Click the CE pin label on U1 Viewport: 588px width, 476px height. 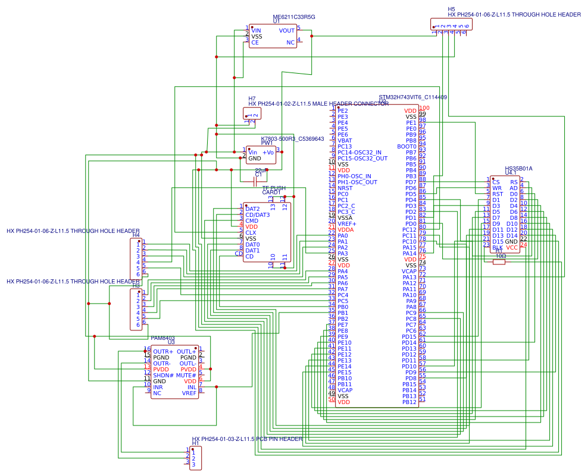(x=255, y=43)
